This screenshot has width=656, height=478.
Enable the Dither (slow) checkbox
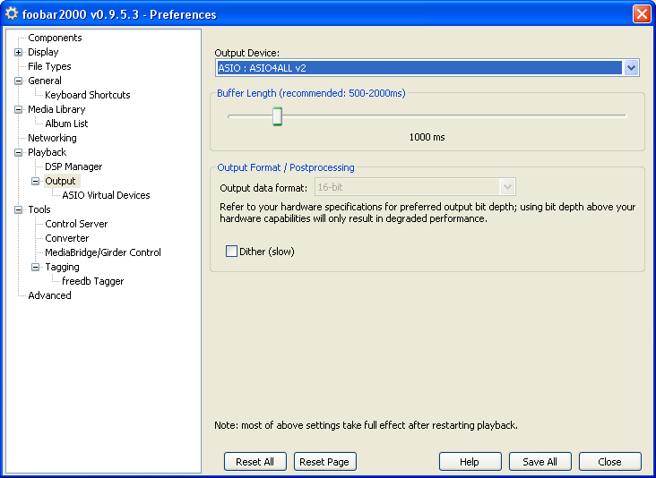[231, 252]
